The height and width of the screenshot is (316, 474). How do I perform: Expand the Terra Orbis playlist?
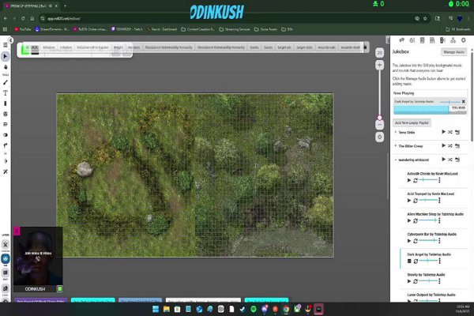395,132
